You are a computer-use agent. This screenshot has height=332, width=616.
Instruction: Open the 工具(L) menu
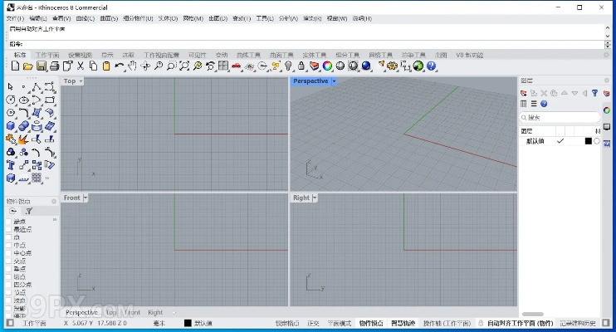pos(264,18)
